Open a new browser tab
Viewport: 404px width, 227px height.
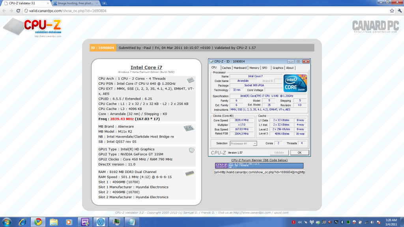click(x=104, y=3)
